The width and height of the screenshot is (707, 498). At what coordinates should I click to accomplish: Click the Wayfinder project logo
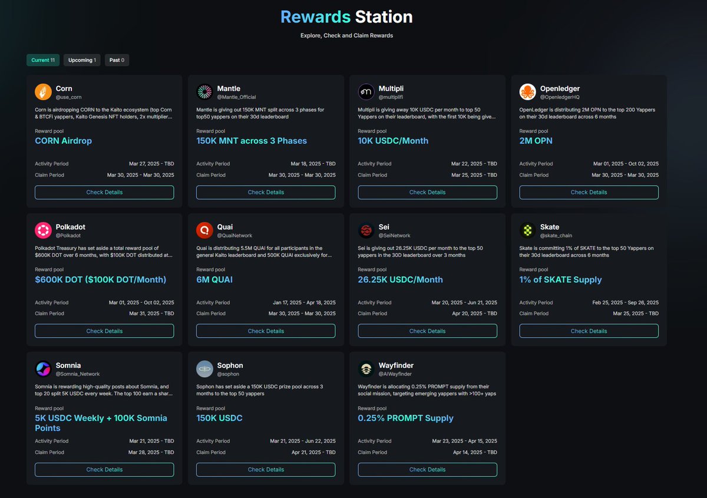[365, 370]
